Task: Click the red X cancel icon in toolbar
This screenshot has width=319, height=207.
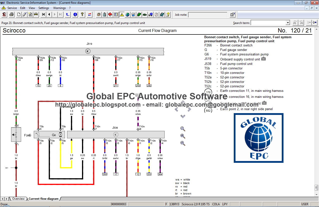Action: tap(4, 14)
